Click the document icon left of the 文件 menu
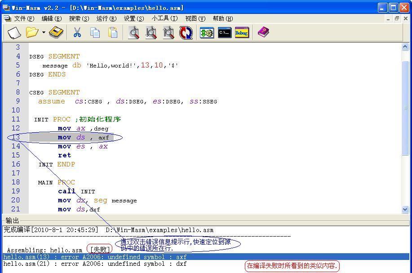The height and width of the screenshot is (273, 412). pyautogui.click(x=8, y=18)
